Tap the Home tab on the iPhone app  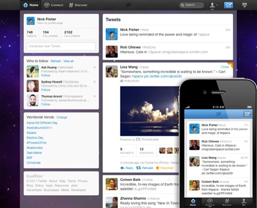(x=193, y=202)
